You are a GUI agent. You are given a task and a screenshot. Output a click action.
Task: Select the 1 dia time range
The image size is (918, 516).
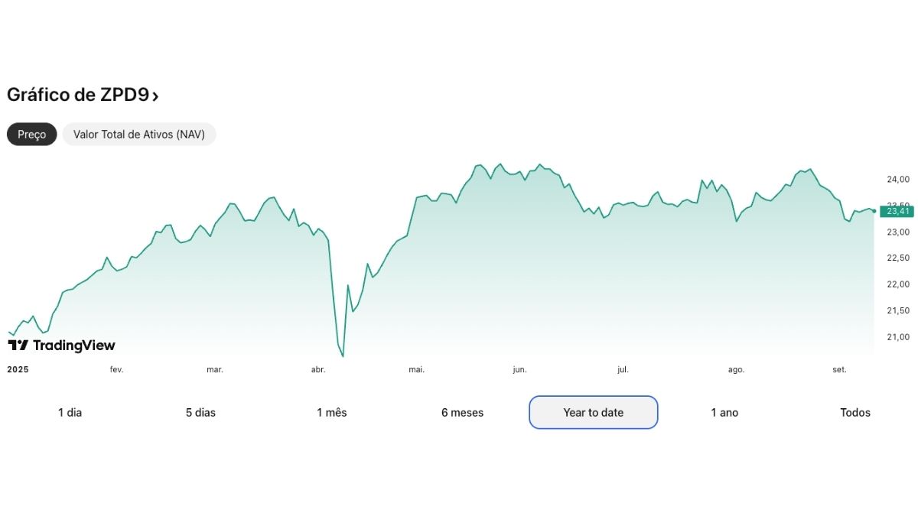coord(70,413)
